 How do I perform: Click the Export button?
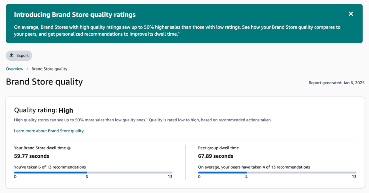click(19, 55)
